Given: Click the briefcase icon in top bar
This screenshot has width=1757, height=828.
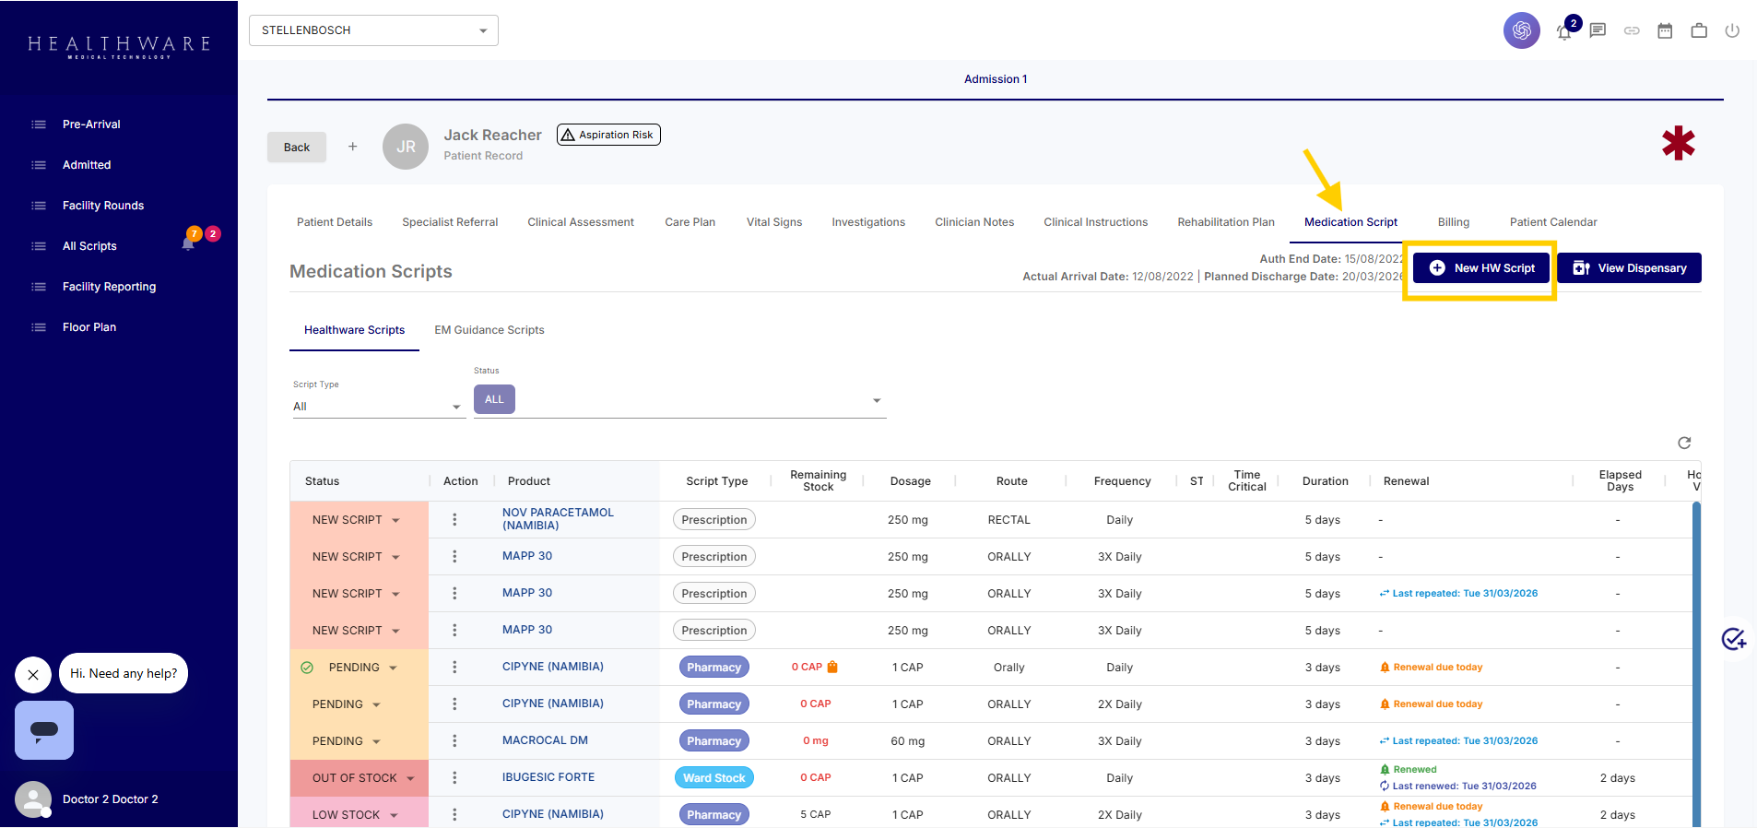Looking at the screenshot, I should tap(1699, 30).
